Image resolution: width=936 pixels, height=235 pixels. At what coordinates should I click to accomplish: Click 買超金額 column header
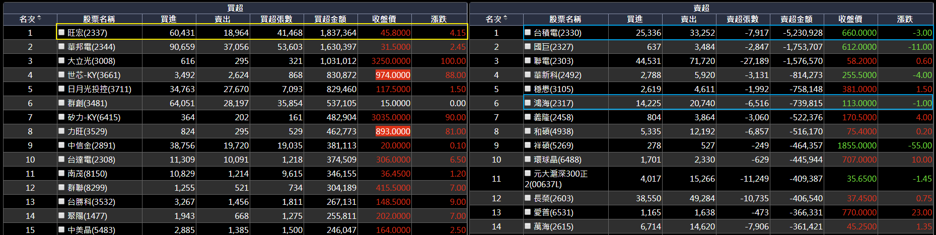pos(330,19)
